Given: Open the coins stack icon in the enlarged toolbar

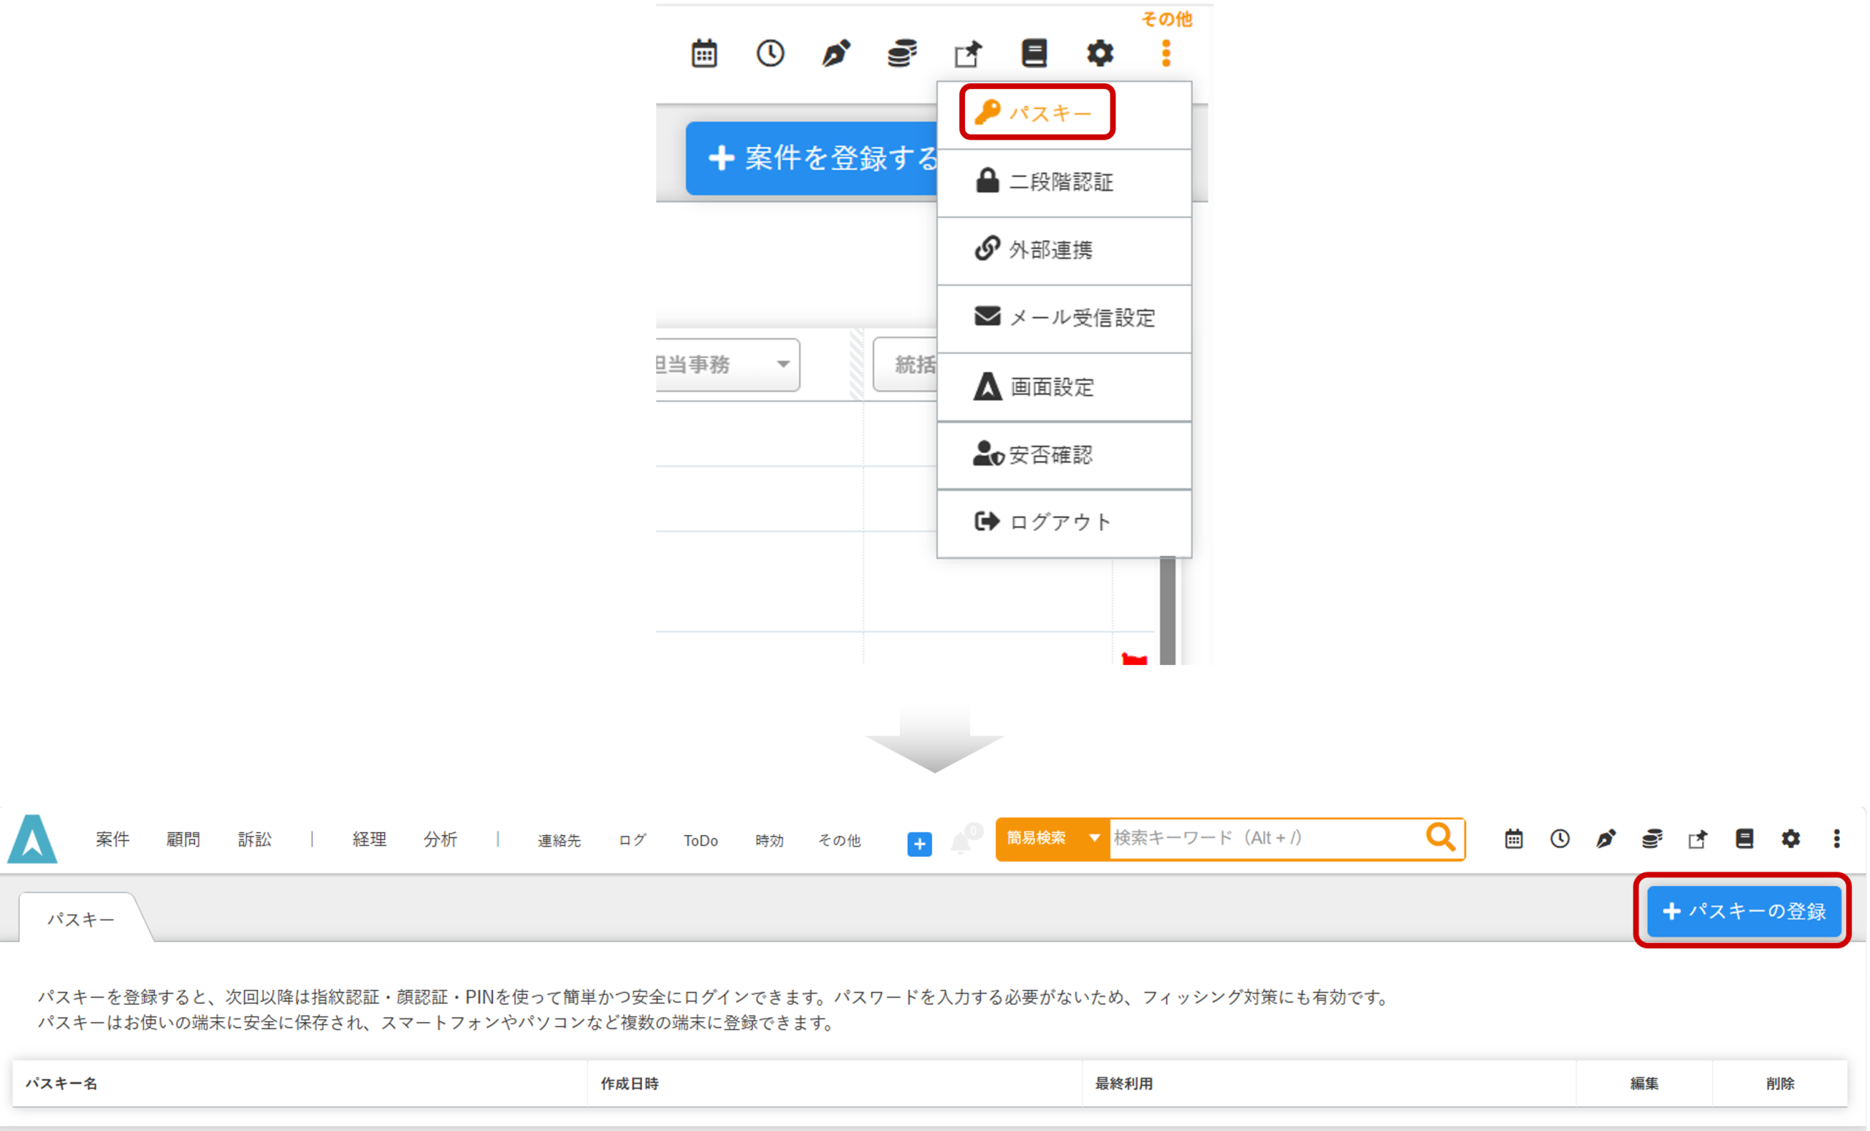Looking at the screenshot, I should point(901,53).
